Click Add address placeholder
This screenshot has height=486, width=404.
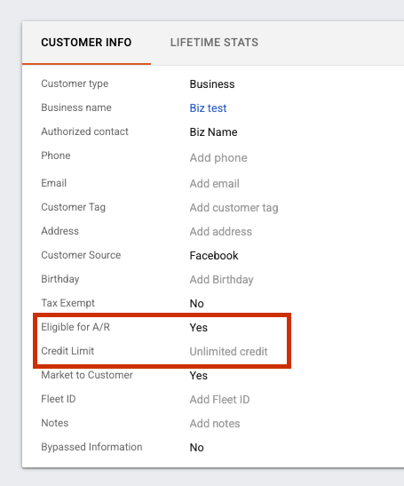220,232
